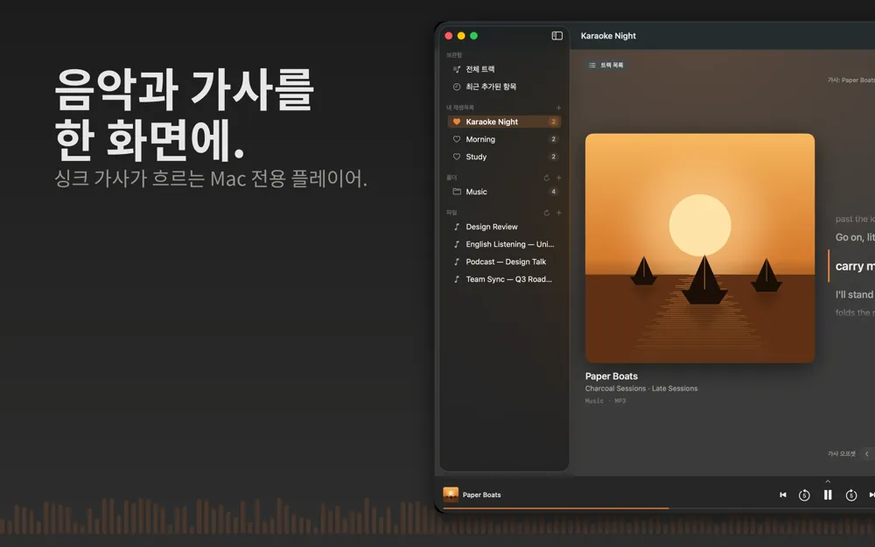Click the note icon next to Podcast — Design Talk
The image size is (875, 547).
point(457,262)
